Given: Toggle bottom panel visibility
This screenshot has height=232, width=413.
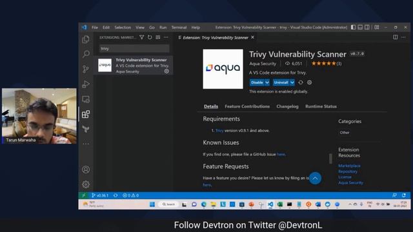Looking at the screenshot, I should tap(360, 27).
